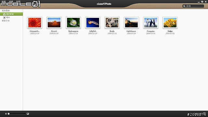The width and height of the screenshot is (208, 117).
Task: Click the "Penguins" file name label
Action: 151,31
